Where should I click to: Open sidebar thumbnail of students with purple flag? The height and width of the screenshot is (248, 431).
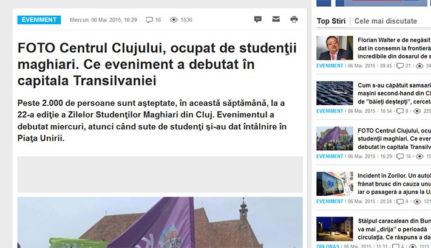point(334,139)
